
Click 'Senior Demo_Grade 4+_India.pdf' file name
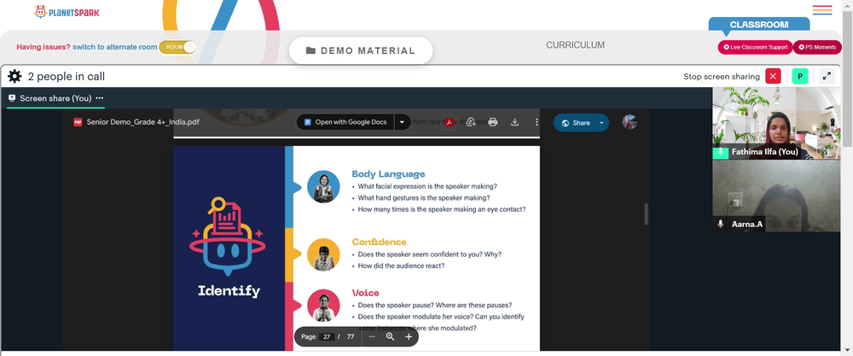pyautogui.click(x=143, y=122)
